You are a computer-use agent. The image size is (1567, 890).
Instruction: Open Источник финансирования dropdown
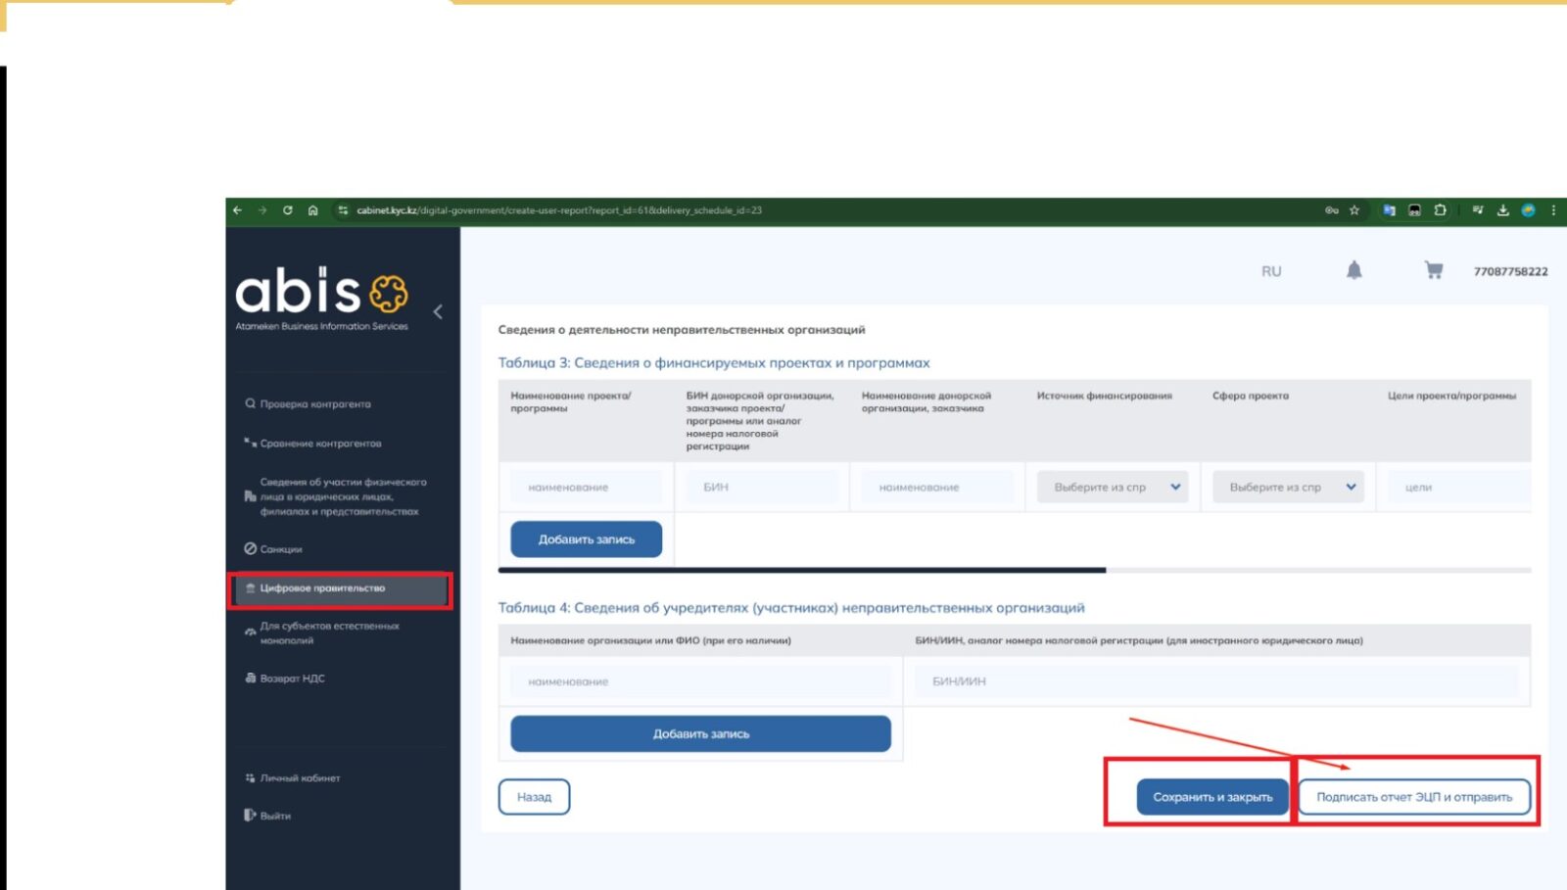click(1113, 487)
